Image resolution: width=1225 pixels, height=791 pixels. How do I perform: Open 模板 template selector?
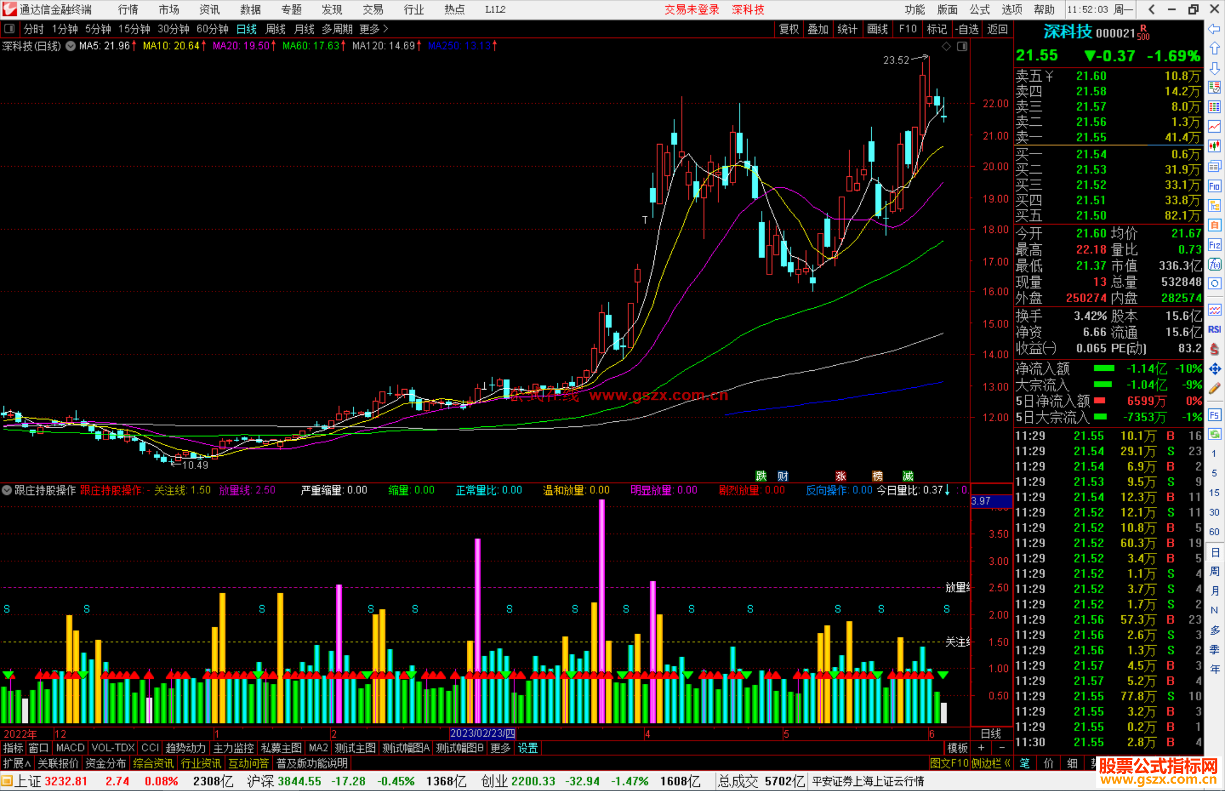tap(958, 748)
